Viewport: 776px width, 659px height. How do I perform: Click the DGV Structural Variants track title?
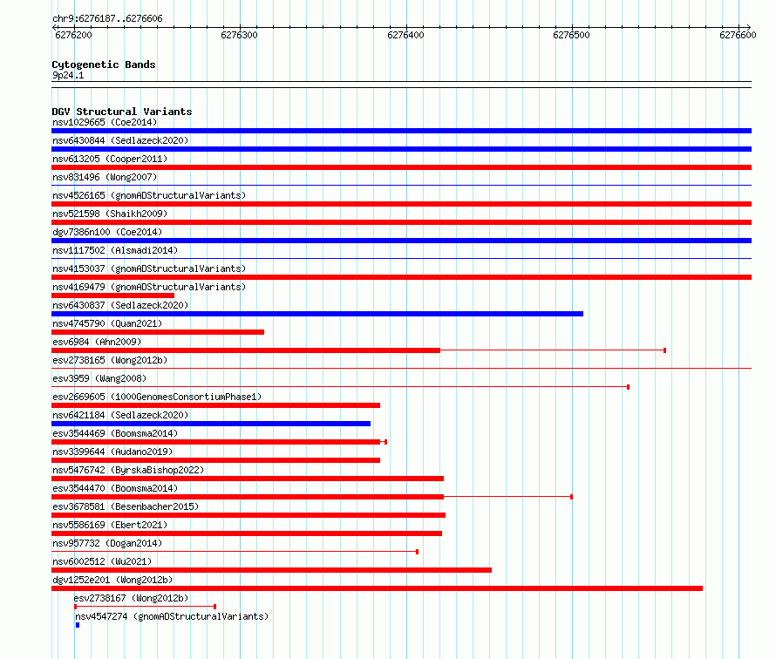coord(122,112)
